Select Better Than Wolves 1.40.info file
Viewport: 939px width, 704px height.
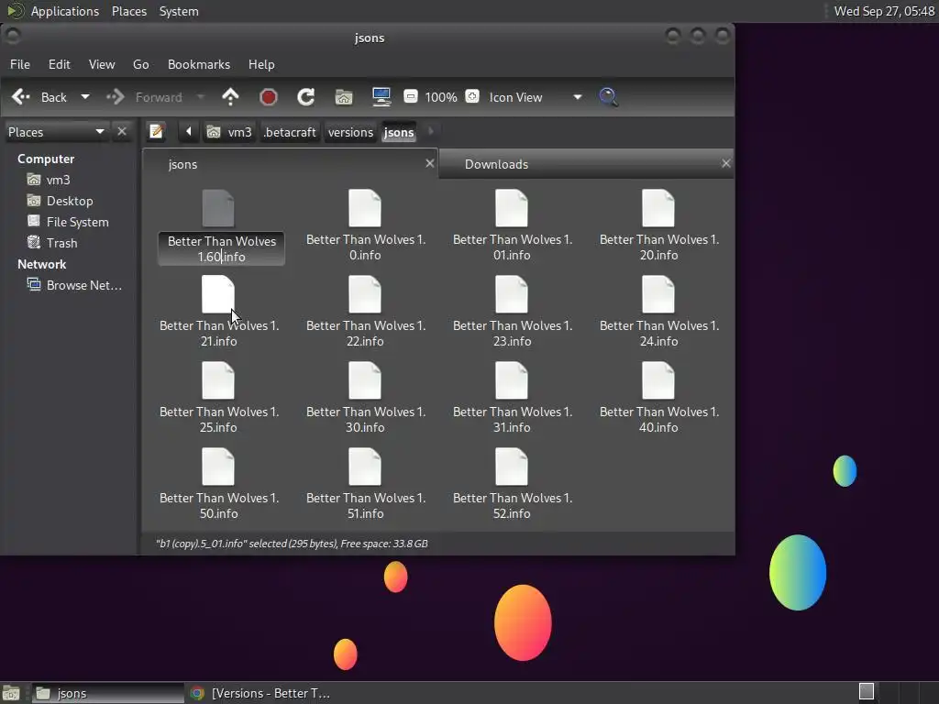tap(658, 398)
